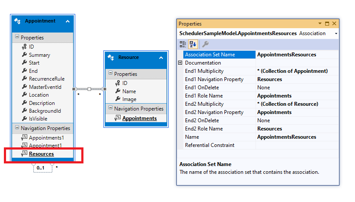Select the Description property

42,103
